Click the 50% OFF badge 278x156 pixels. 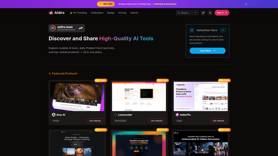[106, 4]
